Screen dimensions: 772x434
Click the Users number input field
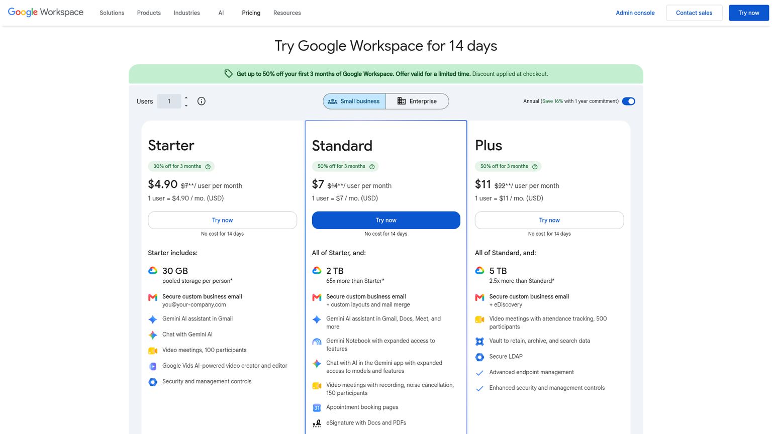click(169, 101)
